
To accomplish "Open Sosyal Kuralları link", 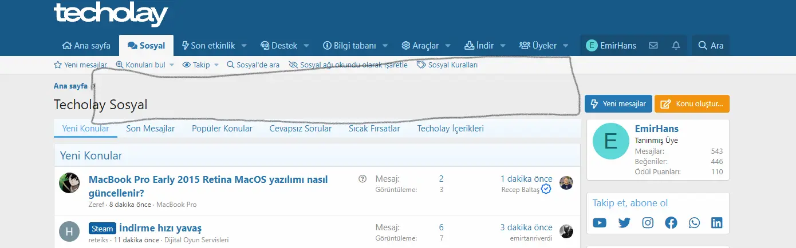I will coord(448,65).
